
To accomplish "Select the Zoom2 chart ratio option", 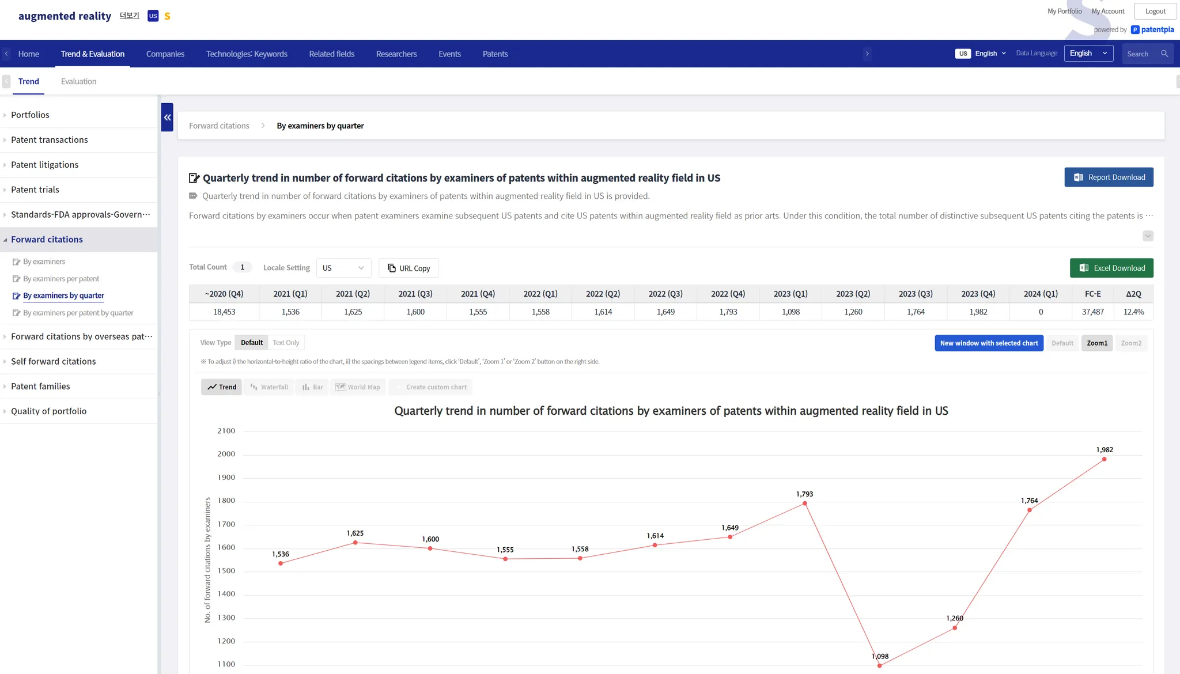I will 1130,343.
